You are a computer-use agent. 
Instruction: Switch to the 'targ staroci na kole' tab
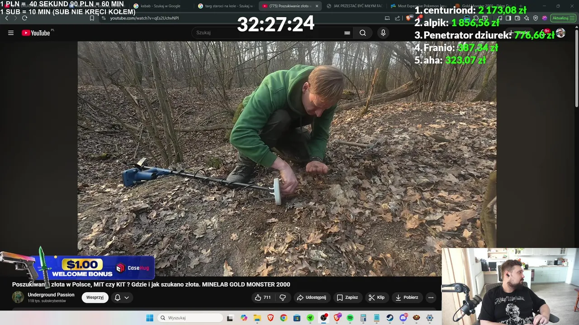(x=226, y=6)
